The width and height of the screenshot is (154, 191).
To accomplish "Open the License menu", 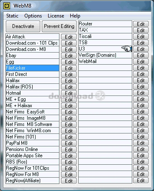I will coord(56,16).
